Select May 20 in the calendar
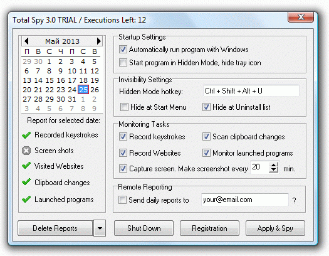Viewport: 329px width, 256px height. (x=27, y=90)
